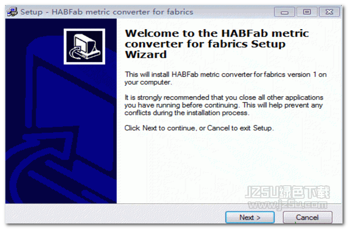Click the gray button bar left of Next
Image resolution: width=348 pixels, height=229 pixels.
click(x=115, y=214)
